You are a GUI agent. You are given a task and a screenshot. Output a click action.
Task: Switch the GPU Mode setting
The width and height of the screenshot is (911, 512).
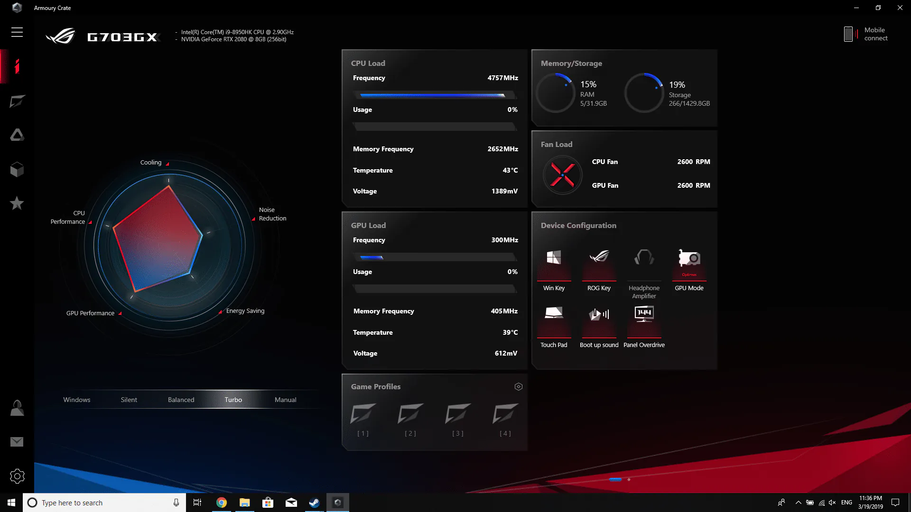(x=689, y=270)
